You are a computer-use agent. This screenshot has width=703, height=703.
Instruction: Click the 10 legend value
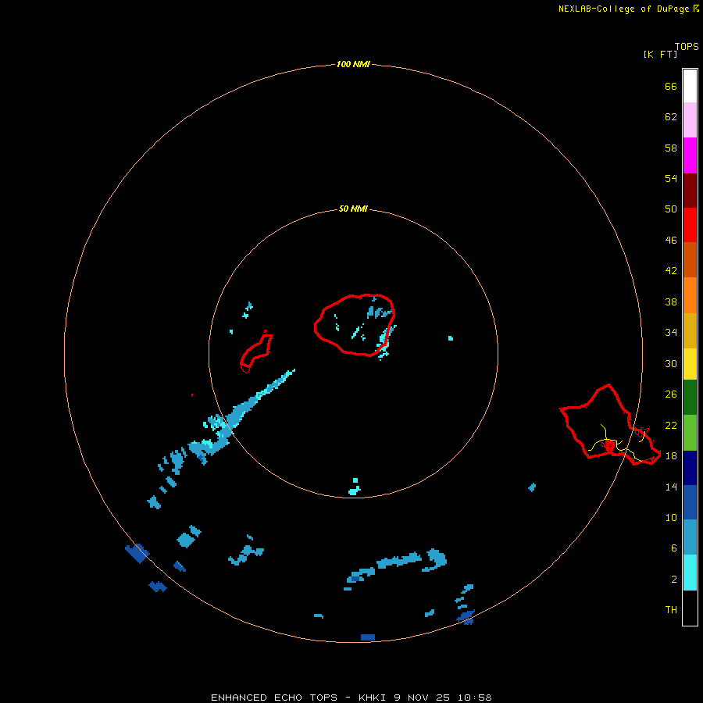pyautogui.click(x=671, y=517)
